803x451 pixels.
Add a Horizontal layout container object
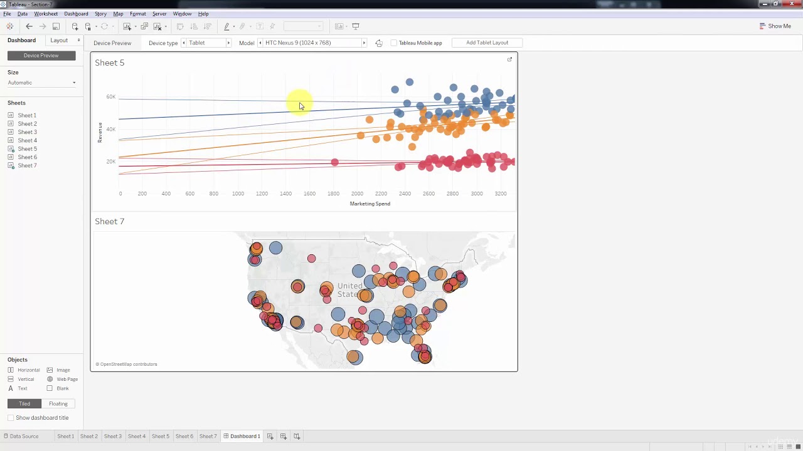[x=24, y=370]
